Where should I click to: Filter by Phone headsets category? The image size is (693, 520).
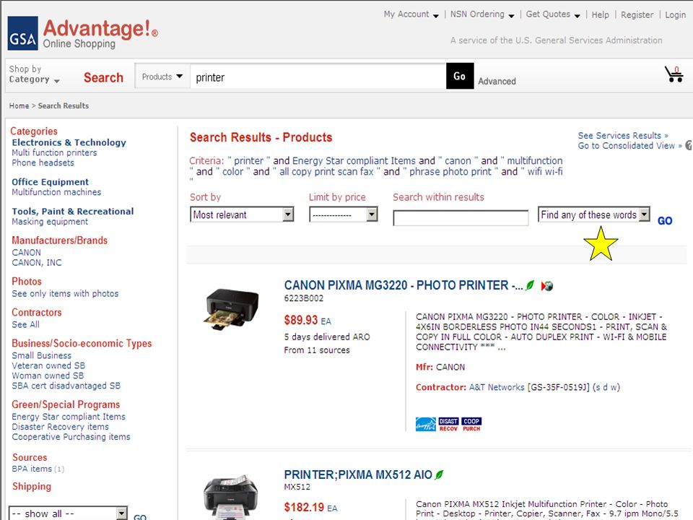[x=43, y=162]
